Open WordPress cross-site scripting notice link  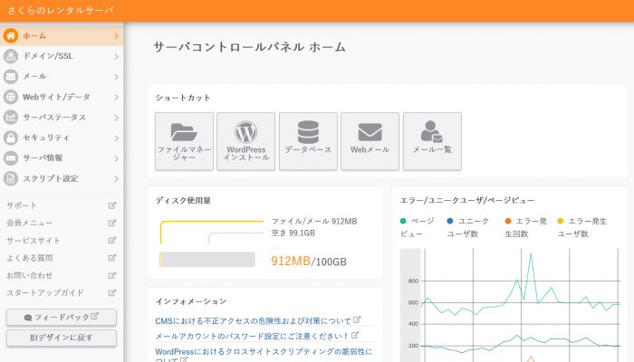(x=264, y=355)
